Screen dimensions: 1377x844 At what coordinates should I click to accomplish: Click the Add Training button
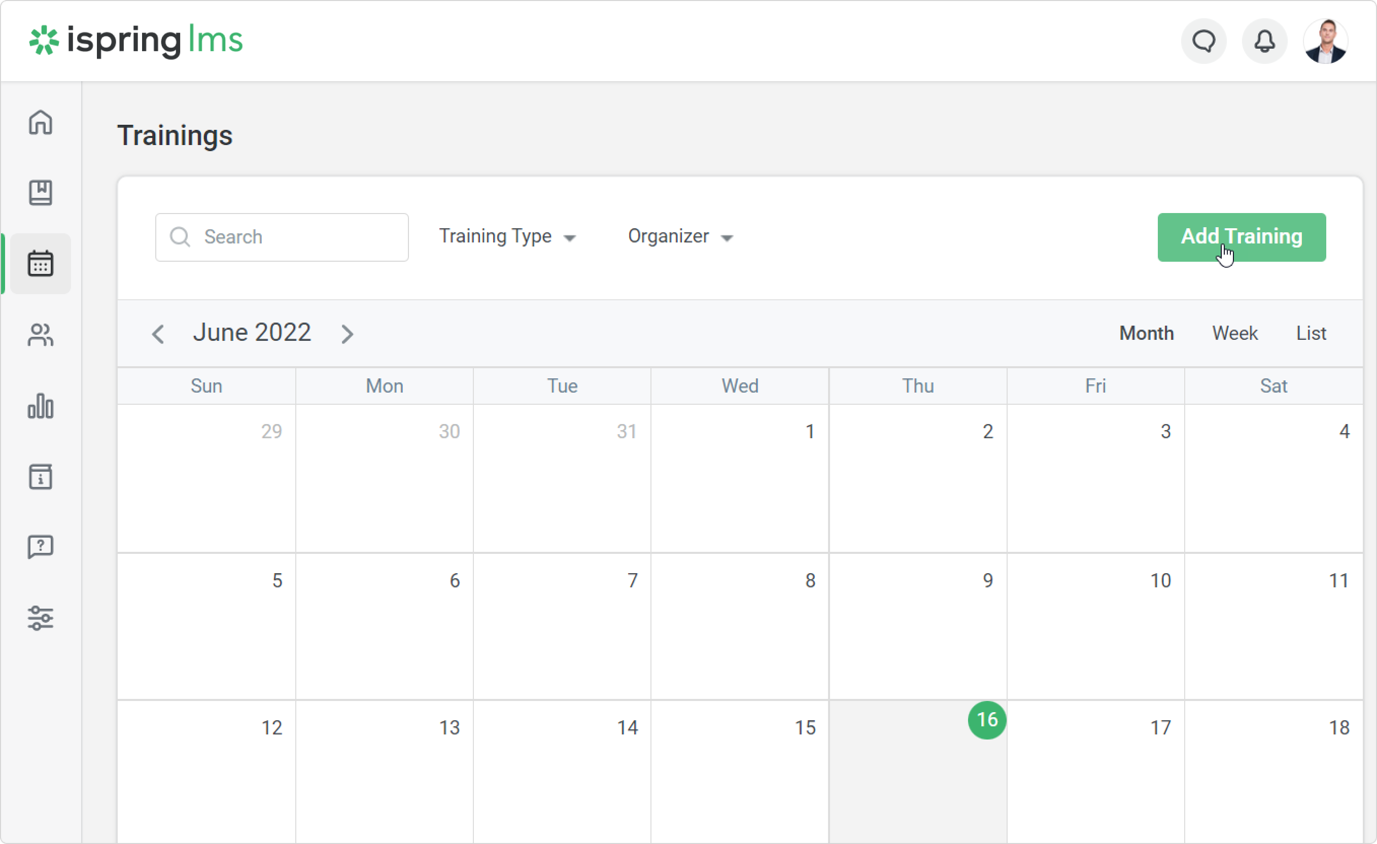point(1241,237)
